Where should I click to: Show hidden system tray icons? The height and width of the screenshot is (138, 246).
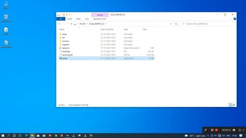coord(208,136)
